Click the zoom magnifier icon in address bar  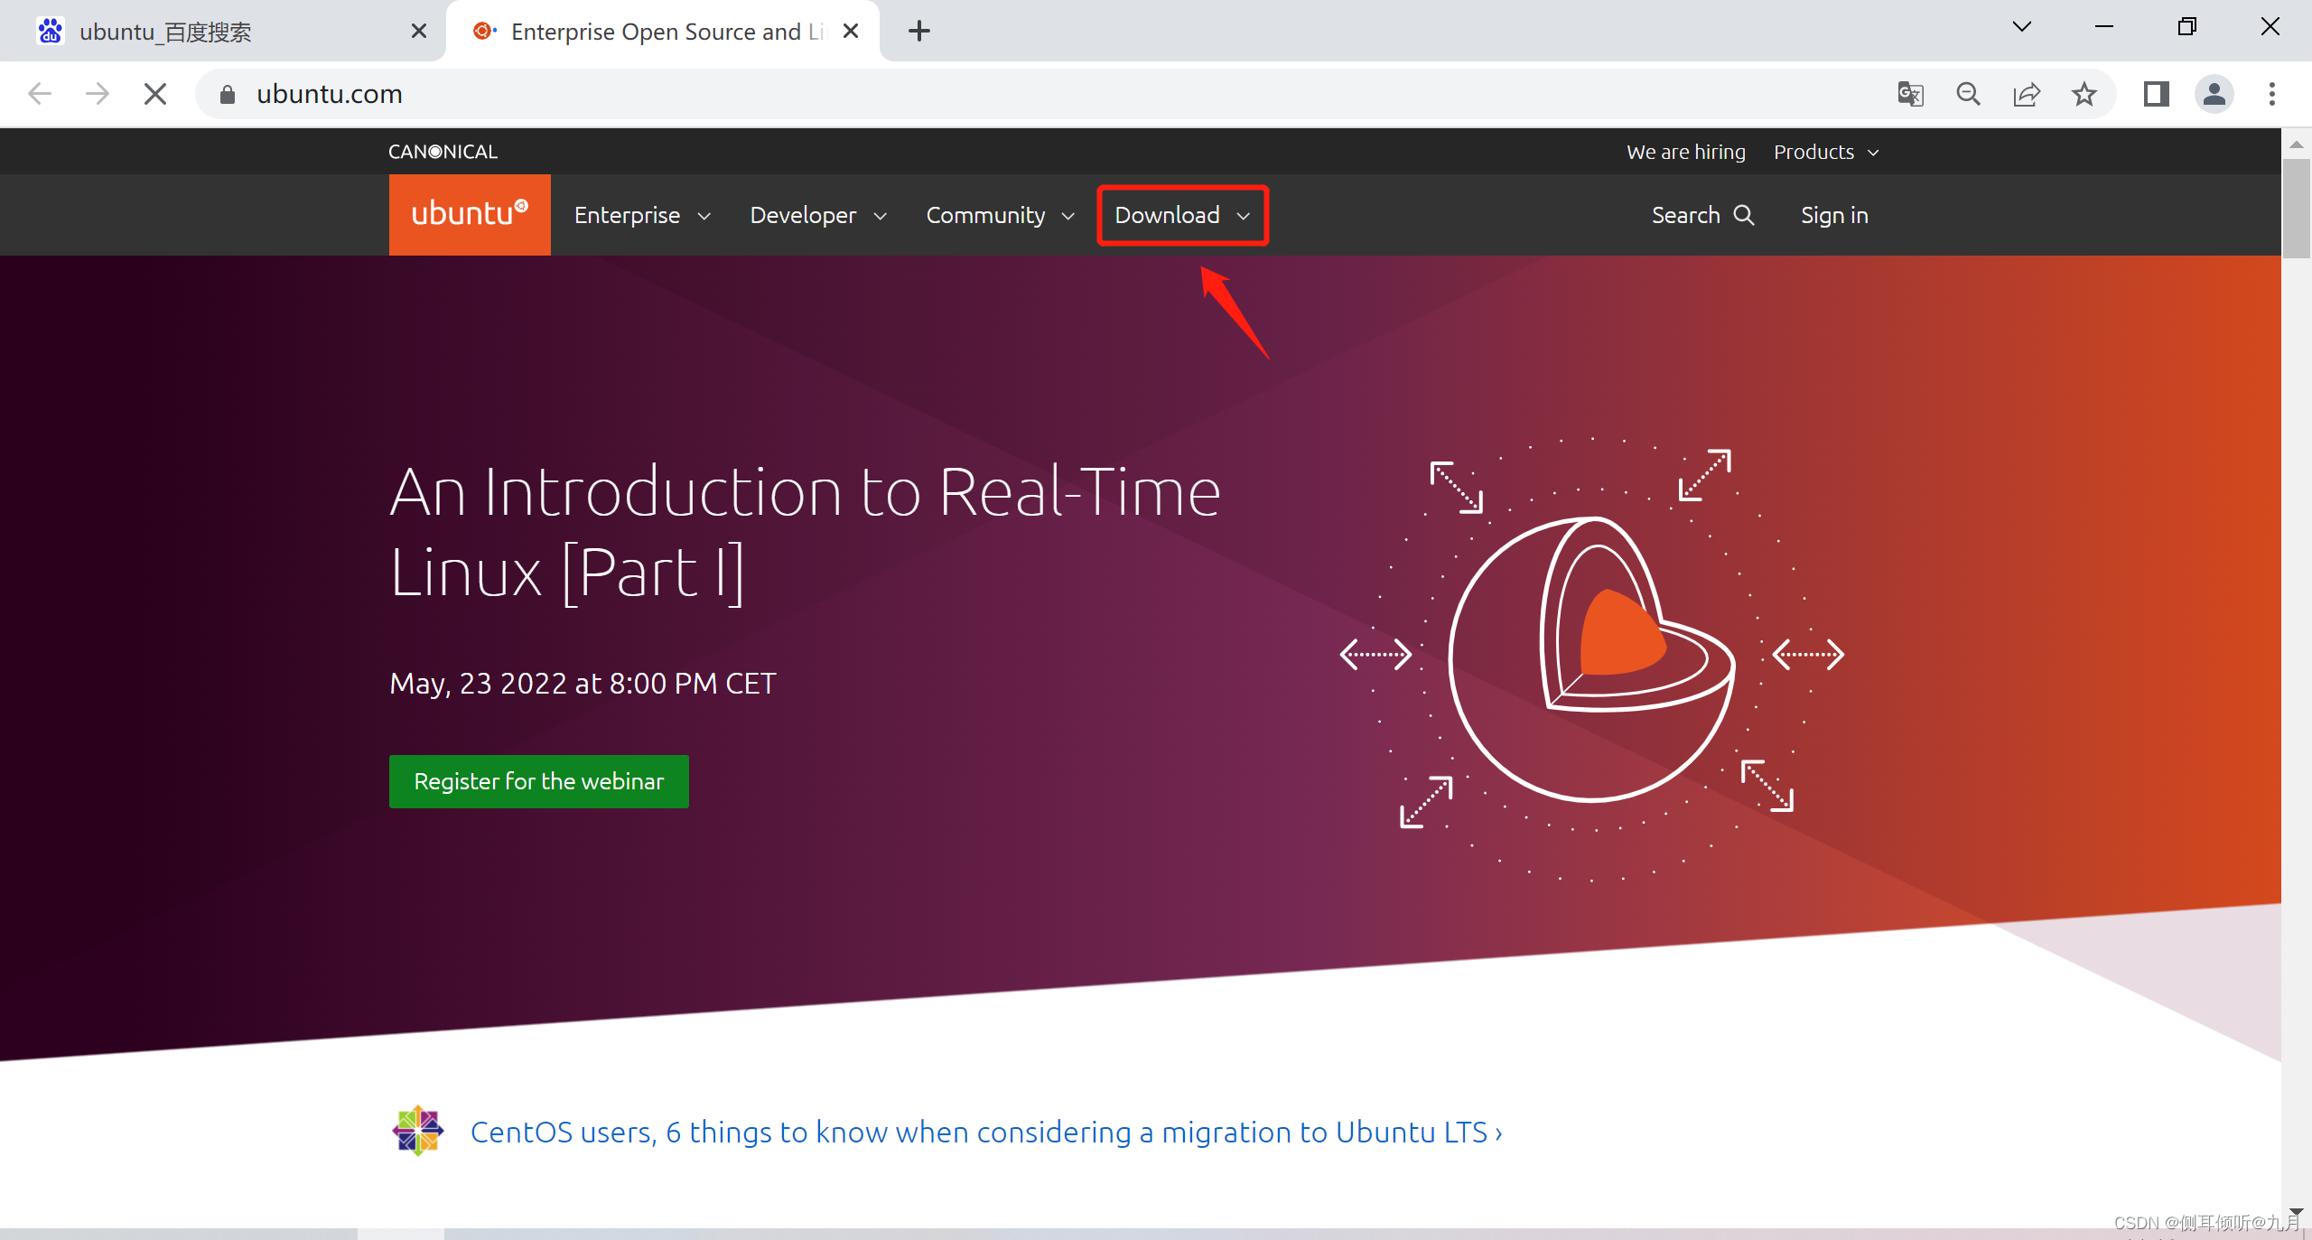[x=1968, y=94]
